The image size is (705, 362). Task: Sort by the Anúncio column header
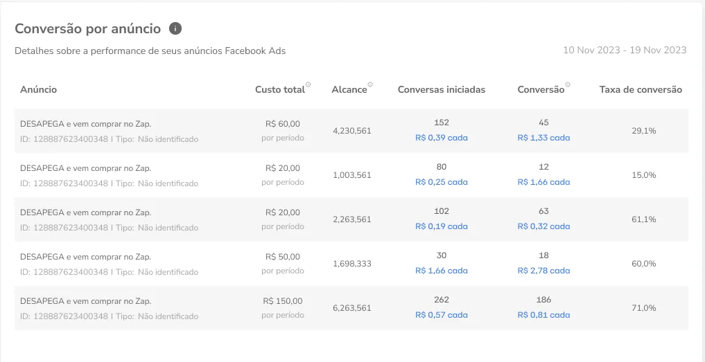coord(39,90)
